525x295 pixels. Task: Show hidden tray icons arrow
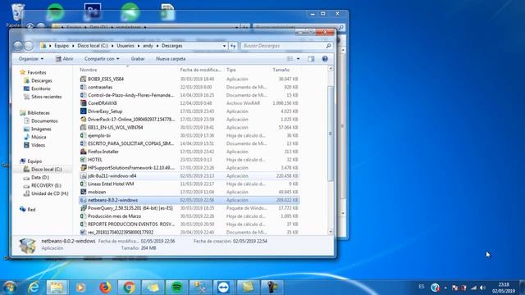(445, 288)
